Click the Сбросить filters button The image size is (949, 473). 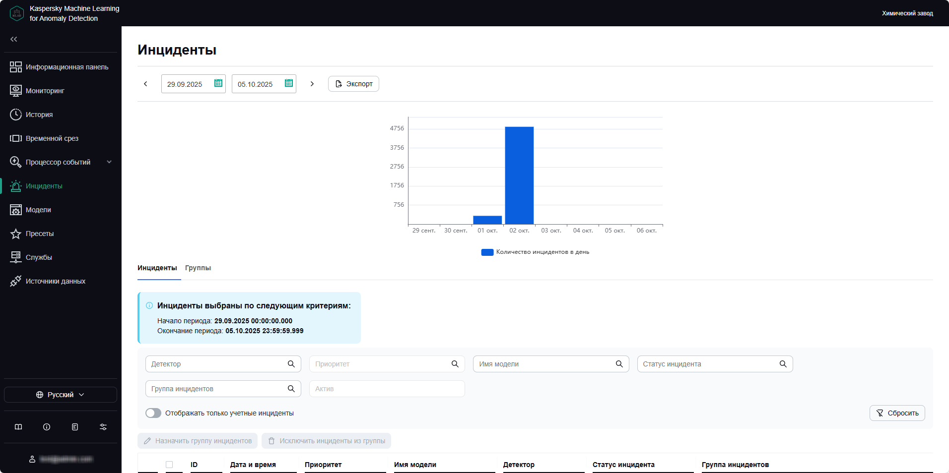coord(897,413)
